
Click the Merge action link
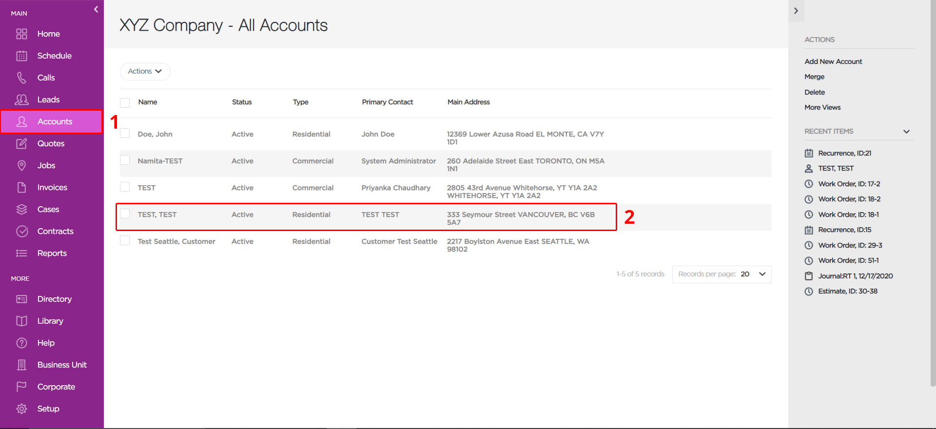click(x=814, y=77)
